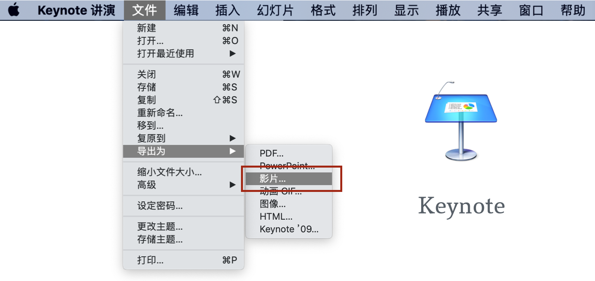Open the 共享 menu
595x281 pixels.
489,10
